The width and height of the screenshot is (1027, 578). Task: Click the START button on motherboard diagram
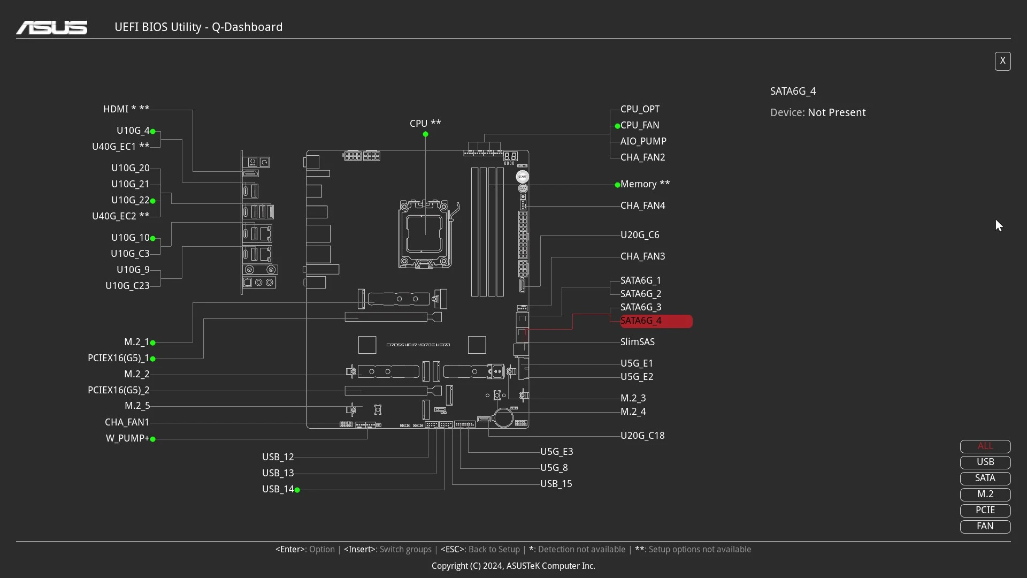523,177
